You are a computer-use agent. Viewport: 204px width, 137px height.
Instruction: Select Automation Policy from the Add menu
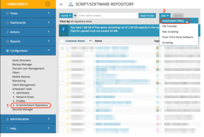point(173,21)
